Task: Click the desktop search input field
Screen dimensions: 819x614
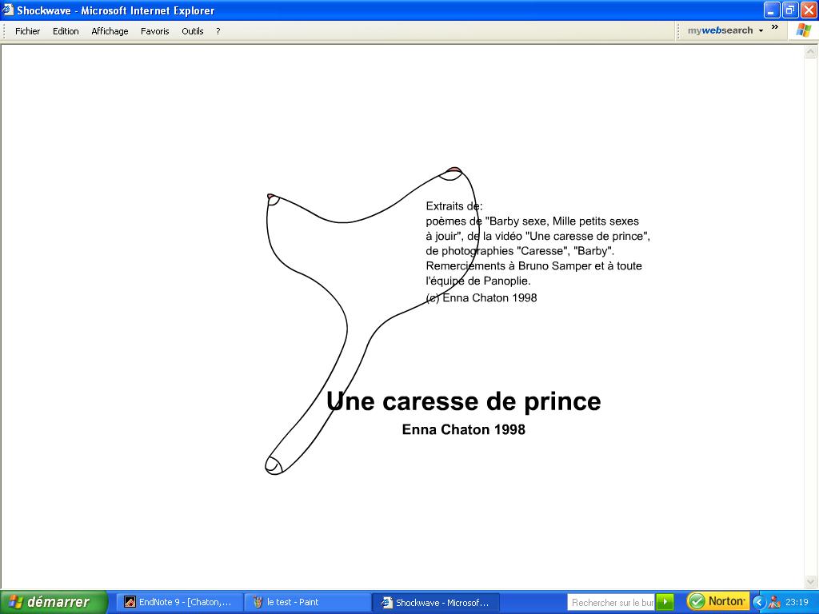Action: (611, 603)
